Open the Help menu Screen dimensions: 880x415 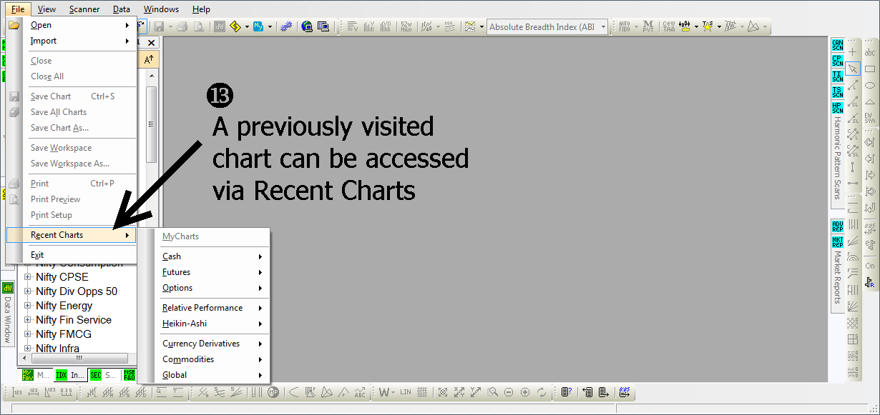pyautogui.click(x=201, y=9)
